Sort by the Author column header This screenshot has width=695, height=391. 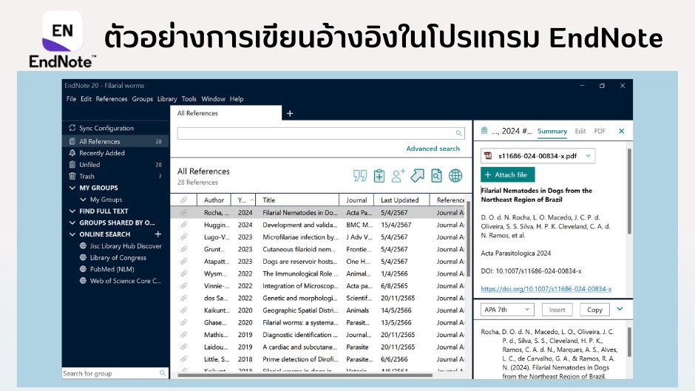tap(214, 200)
